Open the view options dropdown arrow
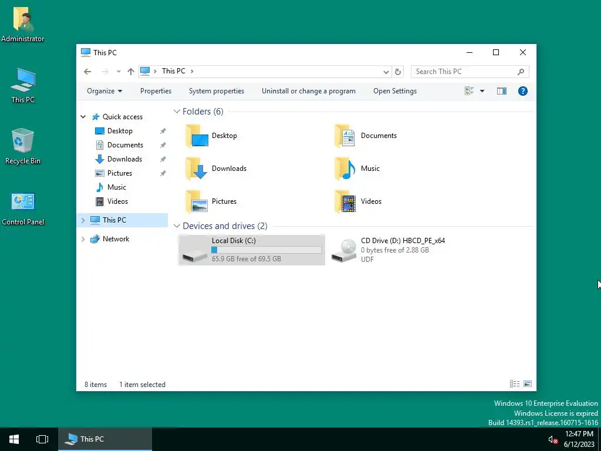This screenshot has height=451, width=601. click(482, 91)
